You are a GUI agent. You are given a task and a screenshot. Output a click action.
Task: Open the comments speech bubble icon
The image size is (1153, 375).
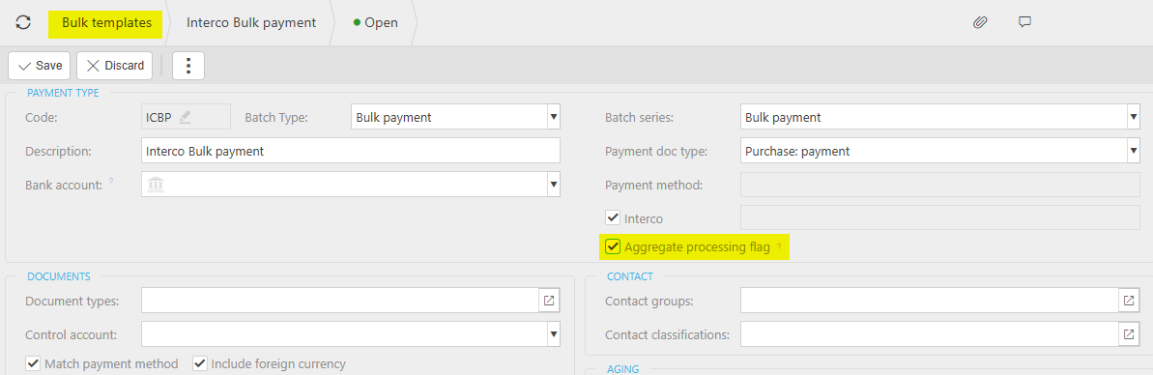pos(1025,22)
